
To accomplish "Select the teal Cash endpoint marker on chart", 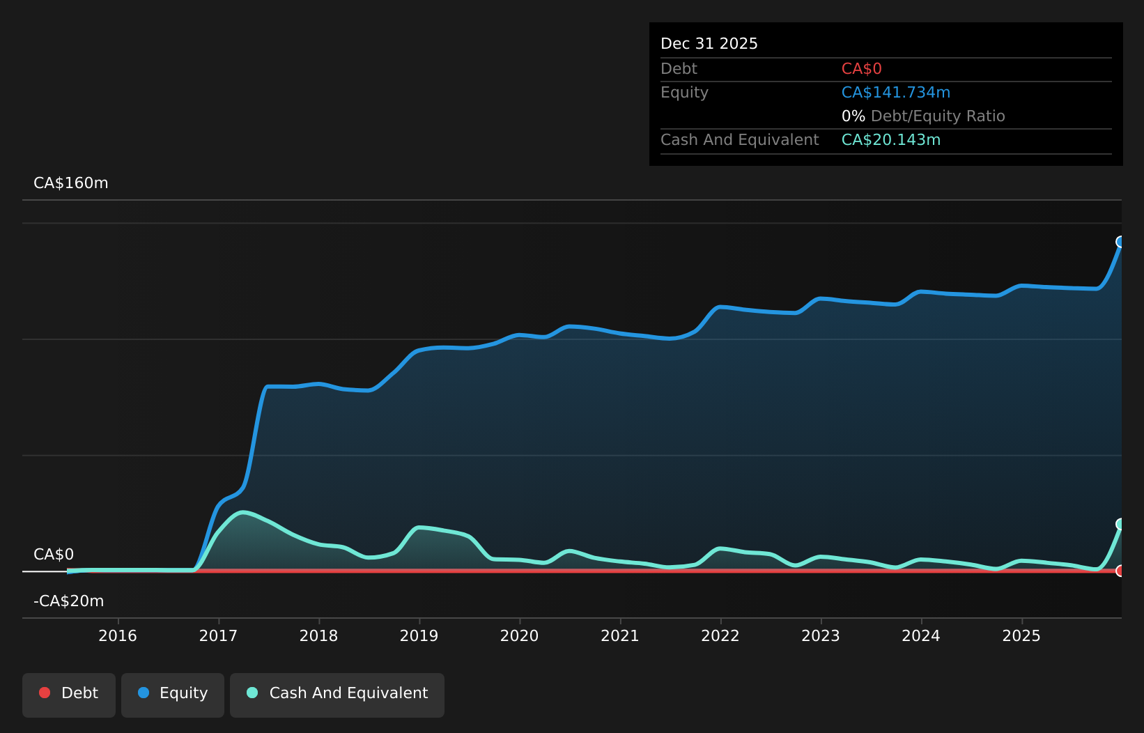I will [1120, 524].
